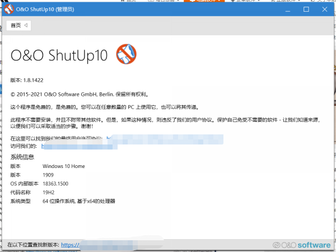336x252 pixels.
Task: Close the O&O ShutUp10 window
Action: (x=325, y=10)
